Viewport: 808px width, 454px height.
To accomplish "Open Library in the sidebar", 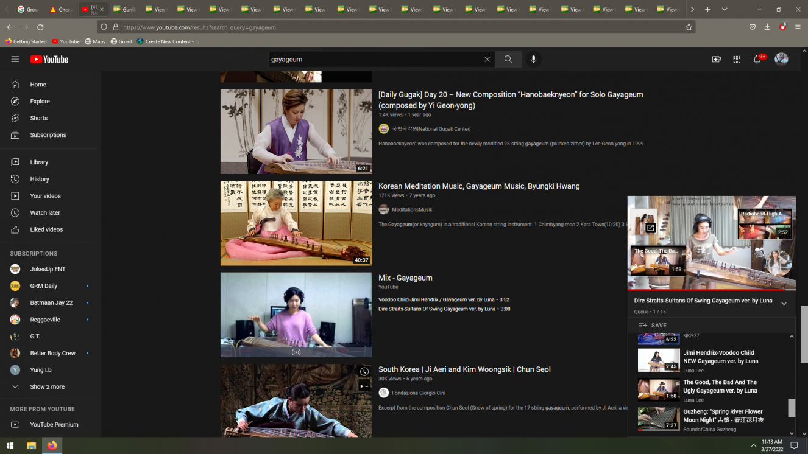I will click(49, 162).
